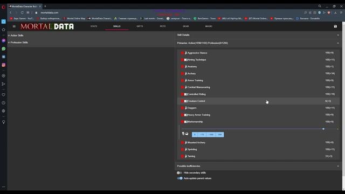Switch to the SKILLS tab
Screen dimensions: 345x194
[x=117, y=26]
